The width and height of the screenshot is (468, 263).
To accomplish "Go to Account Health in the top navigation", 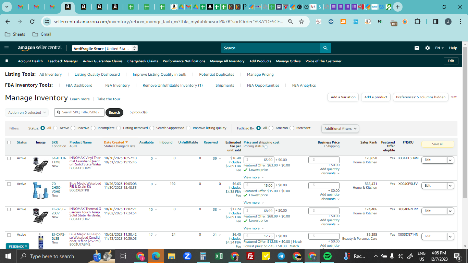I will pyautogui.click(x=30, y=61).
